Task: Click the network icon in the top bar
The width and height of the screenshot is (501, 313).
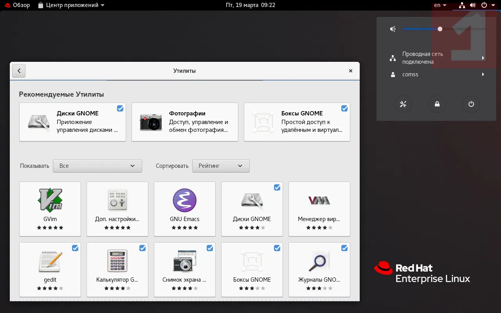Action: click(x=462, y=5)
